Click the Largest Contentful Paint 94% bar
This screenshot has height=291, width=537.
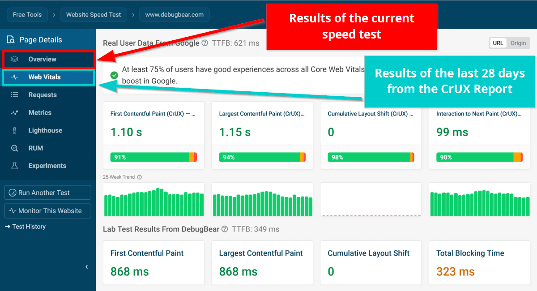tap(262, 157)
